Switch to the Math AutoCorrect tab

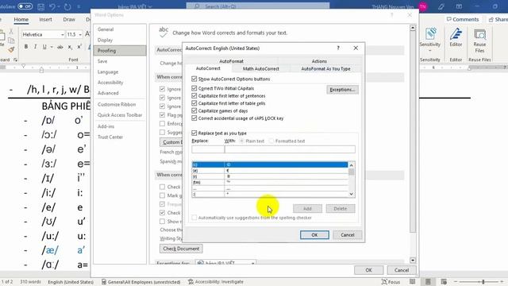click(x=261, y=69)
